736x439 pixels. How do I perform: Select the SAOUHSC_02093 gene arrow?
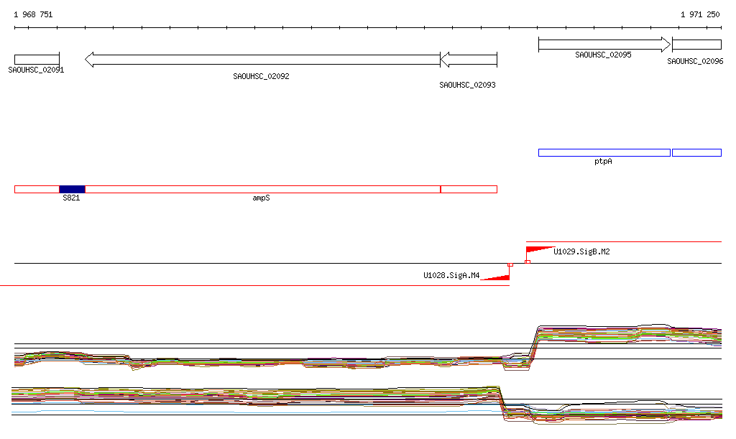pos(469,60)
